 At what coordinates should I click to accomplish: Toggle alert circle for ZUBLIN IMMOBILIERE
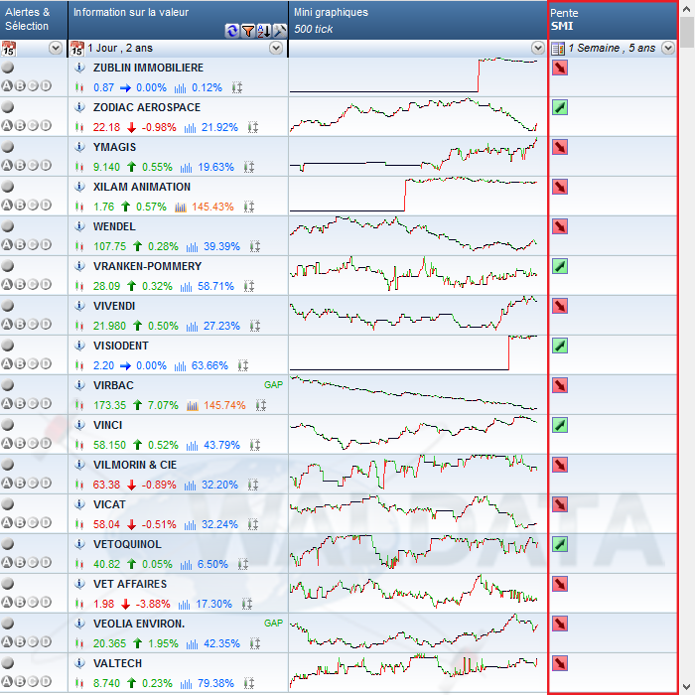(x=8, y=68)
